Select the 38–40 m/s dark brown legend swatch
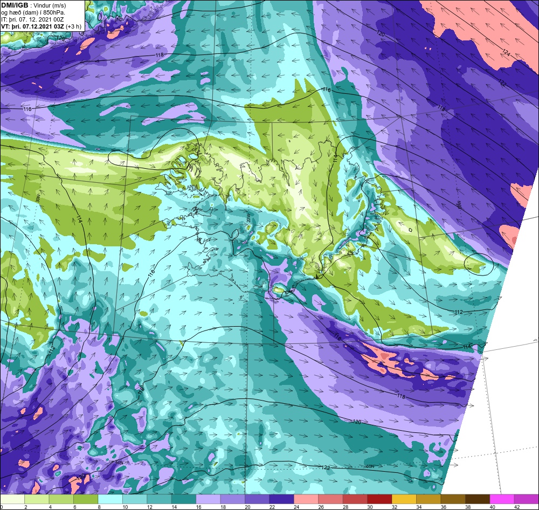The height and width of the screenshot is (510, 539). pyautogui.click(x=478, y=499)
